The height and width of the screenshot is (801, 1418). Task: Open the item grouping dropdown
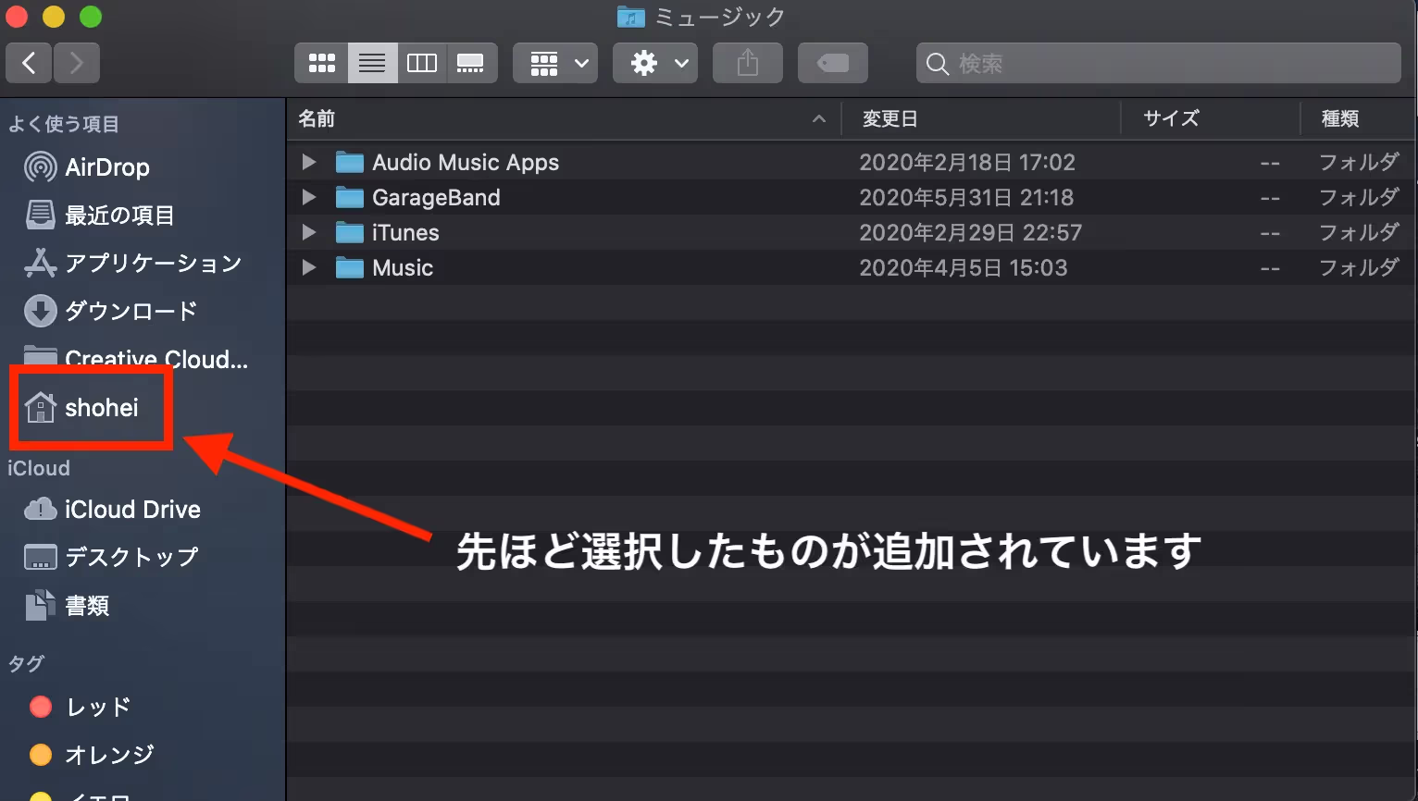[555, 63]
